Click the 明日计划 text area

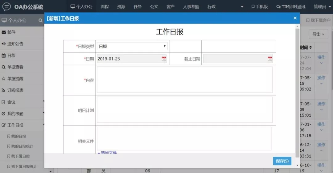coord(184,110)
